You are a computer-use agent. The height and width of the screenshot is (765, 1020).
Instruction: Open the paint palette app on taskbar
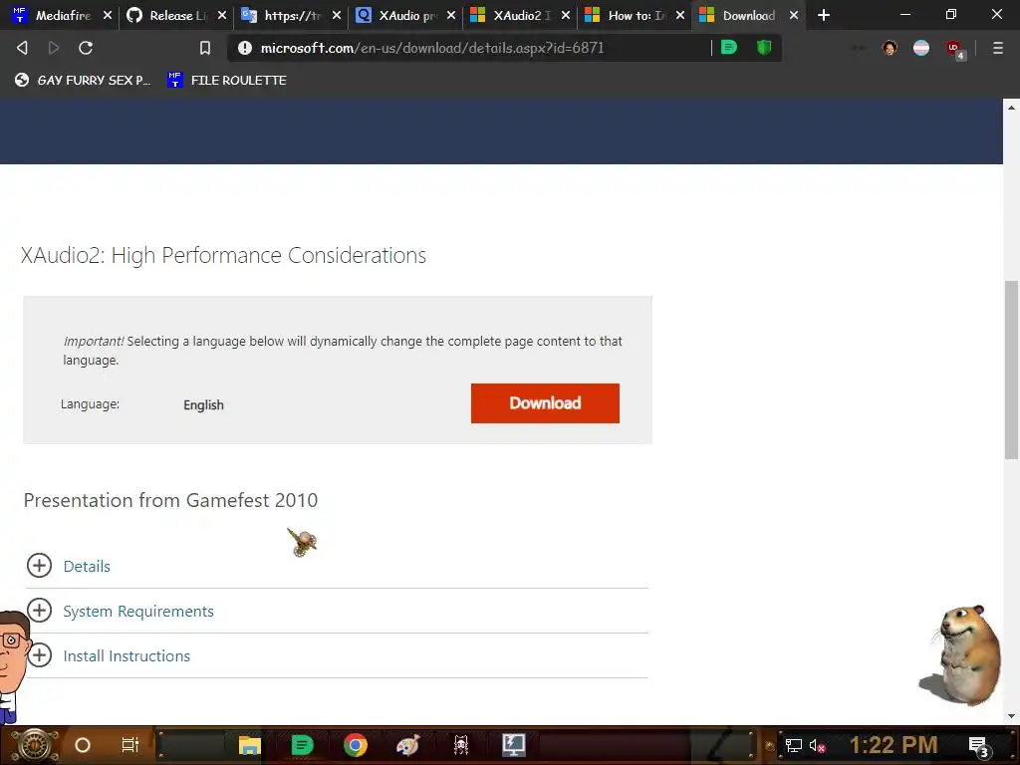pyautogui.click(x=407, y=745)
